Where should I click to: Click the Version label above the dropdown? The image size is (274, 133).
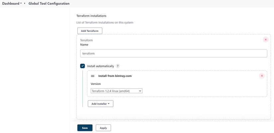pyautogui.click(x=96, y=84)
